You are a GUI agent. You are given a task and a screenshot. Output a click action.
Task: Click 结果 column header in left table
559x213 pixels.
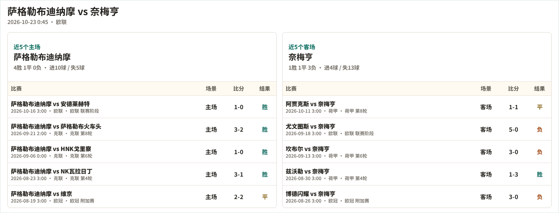pyautogui.click(x=265, y=89)
